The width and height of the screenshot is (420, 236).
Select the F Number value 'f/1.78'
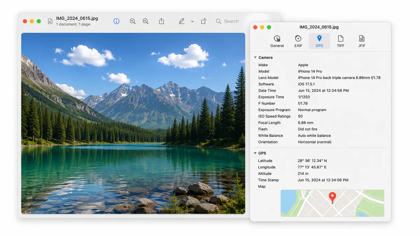click(303, 103)
